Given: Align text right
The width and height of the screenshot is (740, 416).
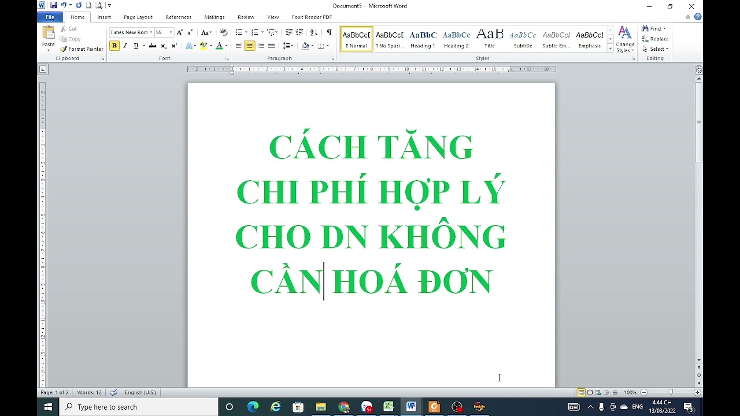Looking at the screenshot, I should (x=261, y=46).
